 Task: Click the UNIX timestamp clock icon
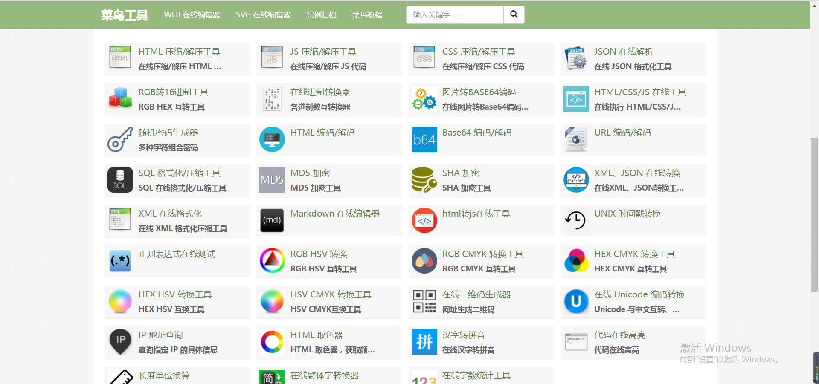tap(575, 220)
